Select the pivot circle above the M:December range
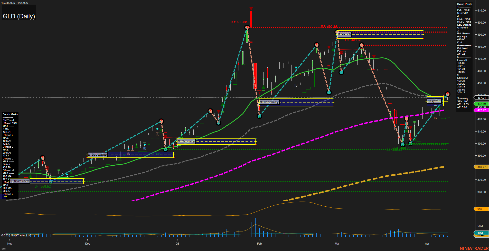Image resolution: width=489 pixels, height=251 pixels. pos(161,121)
